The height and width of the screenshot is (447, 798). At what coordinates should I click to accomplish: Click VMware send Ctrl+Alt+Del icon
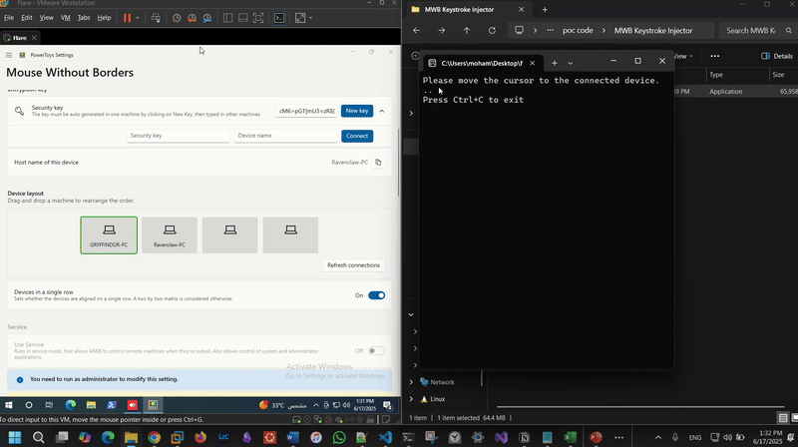coord(156,18)
